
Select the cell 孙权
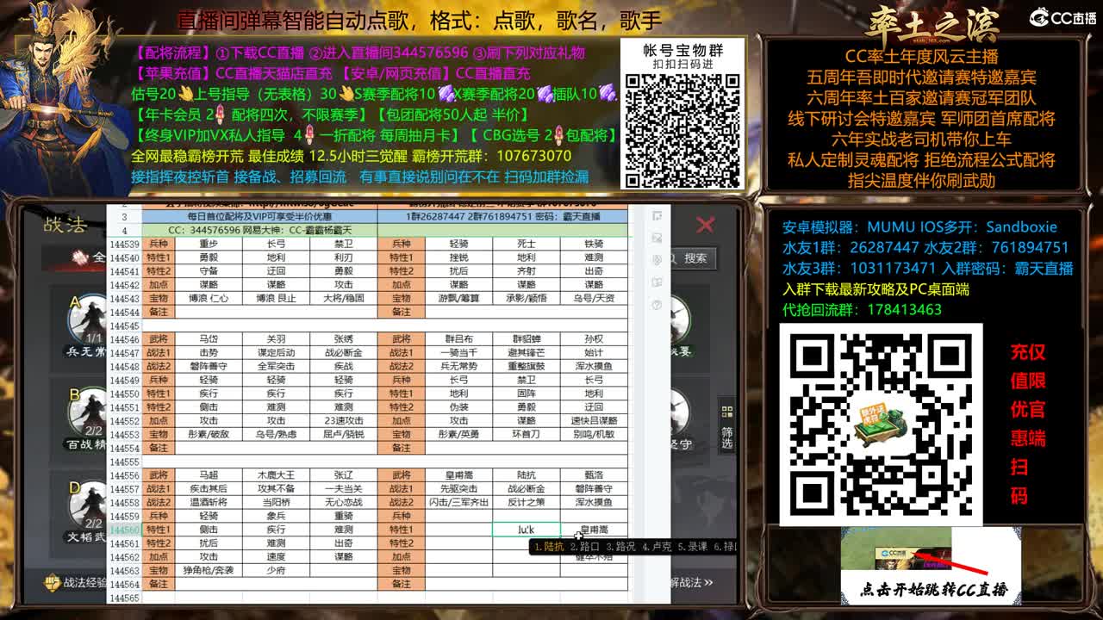pos(594,339)
